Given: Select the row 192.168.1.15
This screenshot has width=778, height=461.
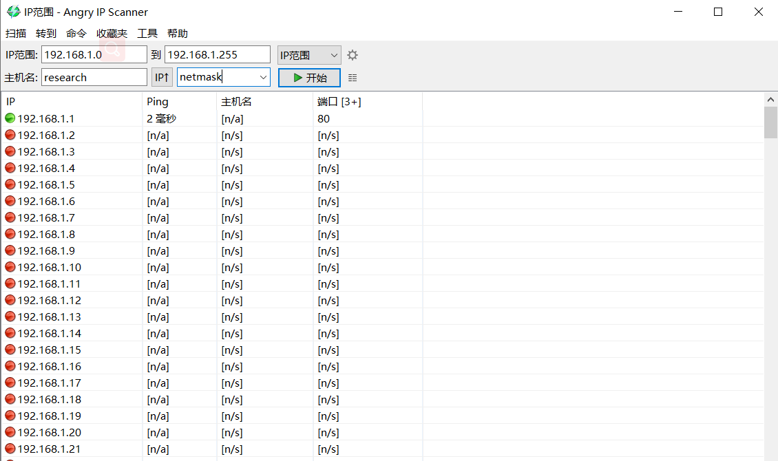Looking at the screenshot, I should pos(382,350).
